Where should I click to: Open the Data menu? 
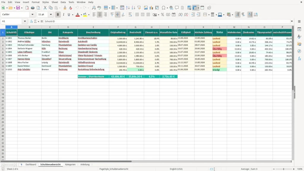pyautogui.click(x=63, y=2)
